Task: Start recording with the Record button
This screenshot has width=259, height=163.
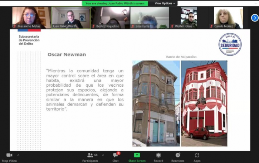Action: point(158,155)
